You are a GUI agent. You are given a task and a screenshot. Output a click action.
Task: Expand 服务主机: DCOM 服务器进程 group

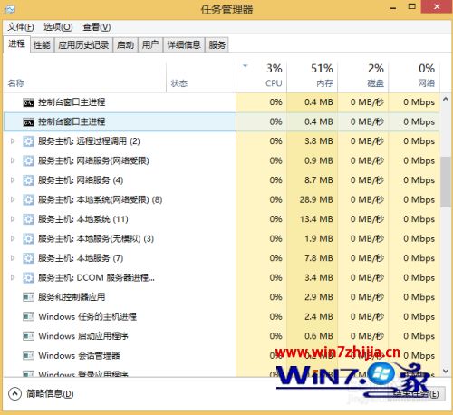point(13,277)
